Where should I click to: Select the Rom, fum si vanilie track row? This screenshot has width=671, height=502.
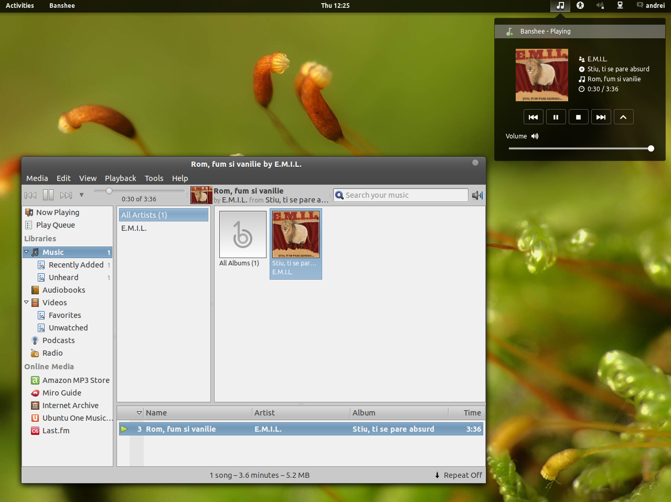click(x=301, y=429)
